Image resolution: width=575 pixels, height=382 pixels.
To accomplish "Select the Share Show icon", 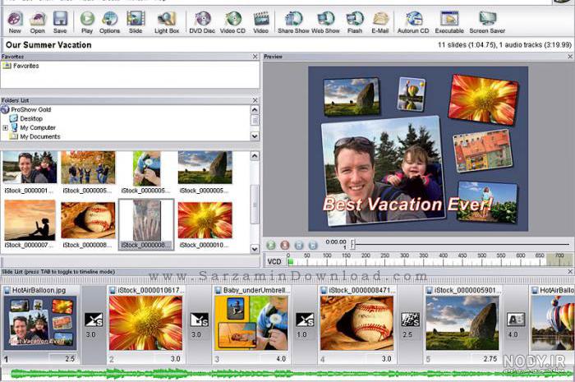I will 293,22.
